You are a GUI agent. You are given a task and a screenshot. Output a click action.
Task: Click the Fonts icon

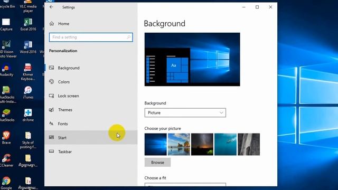tap(51, 123)
